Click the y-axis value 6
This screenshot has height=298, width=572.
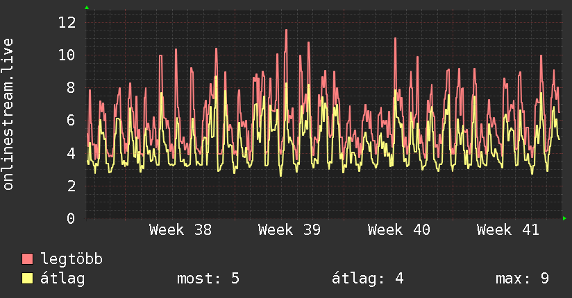[71, 121]
